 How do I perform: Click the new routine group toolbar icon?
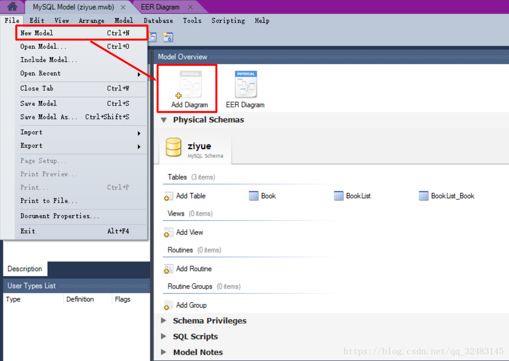168,37
